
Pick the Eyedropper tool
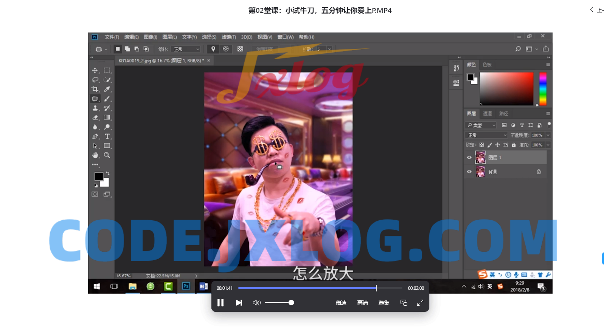click(107, 89)
